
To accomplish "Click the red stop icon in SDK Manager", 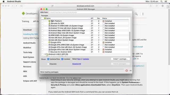I will pos(126,70).
